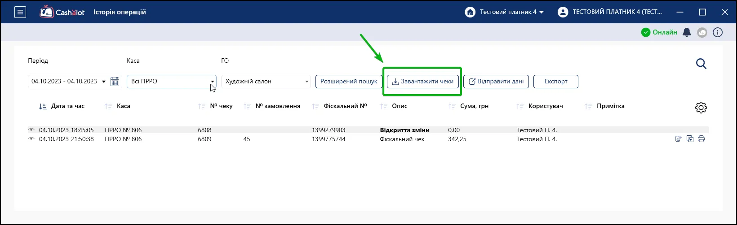Click the green Онлайн check status icon
This screenshot has height=225, width=737.
pyautogui.click(x=646, y=32)
